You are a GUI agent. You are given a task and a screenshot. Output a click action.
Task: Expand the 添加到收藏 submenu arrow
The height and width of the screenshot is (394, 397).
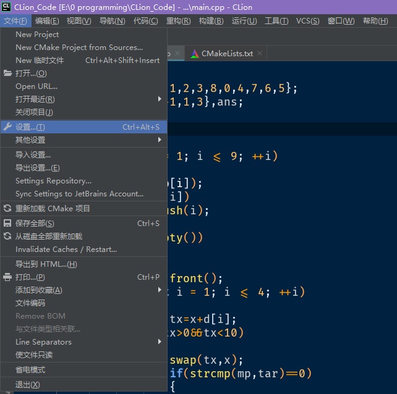(160, 290)
